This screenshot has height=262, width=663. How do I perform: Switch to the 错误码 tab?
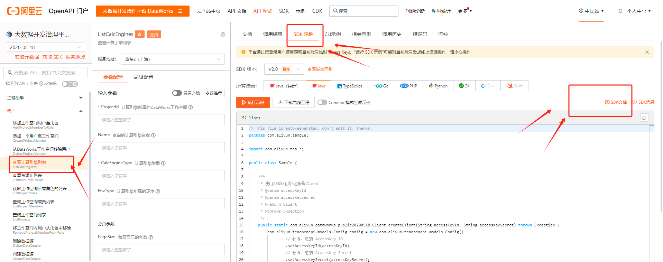420,34
